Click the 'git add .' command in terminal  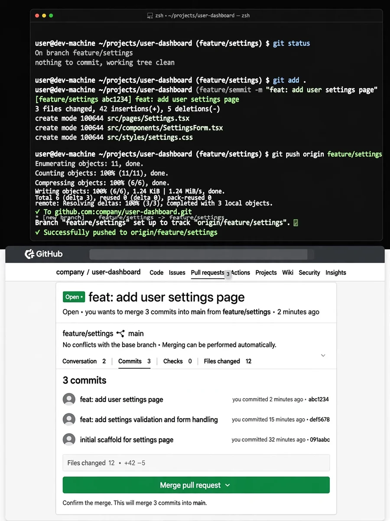tap(289, 80)
